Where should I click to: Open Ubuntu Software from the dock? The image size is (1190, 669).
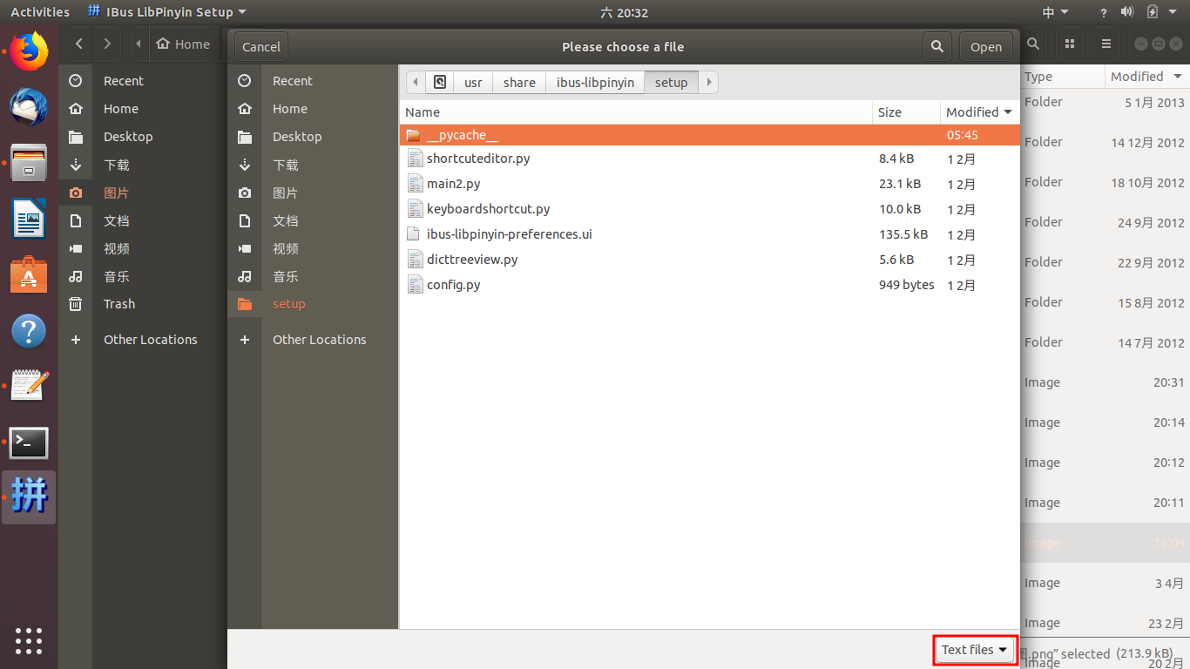(29, 275)
